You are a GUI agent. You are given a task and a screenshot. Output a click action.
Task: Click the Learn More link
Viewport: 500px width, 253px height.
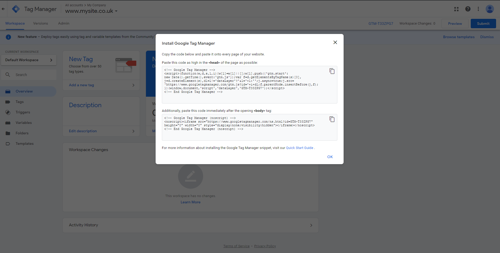click(x=191, y=202)
